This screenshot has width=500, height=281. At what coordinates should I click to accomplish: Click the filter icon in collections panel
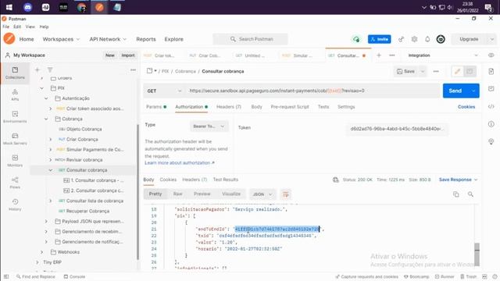(50, 69)
